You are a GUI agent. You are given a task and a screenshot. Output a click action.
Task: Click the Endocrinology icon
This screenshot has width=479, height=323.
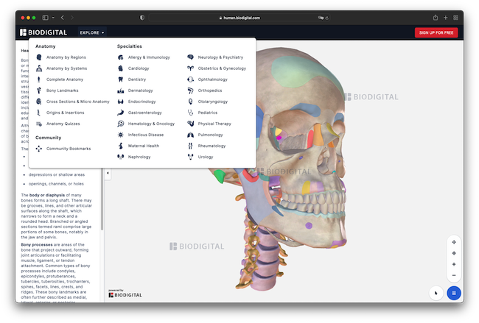121,102
